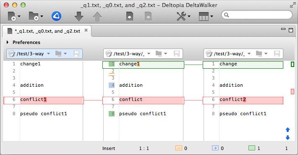This screenshot has height=155, width=298.
Task: Click the window fullscreen arrows icon
Action: [x=293, y=5]
